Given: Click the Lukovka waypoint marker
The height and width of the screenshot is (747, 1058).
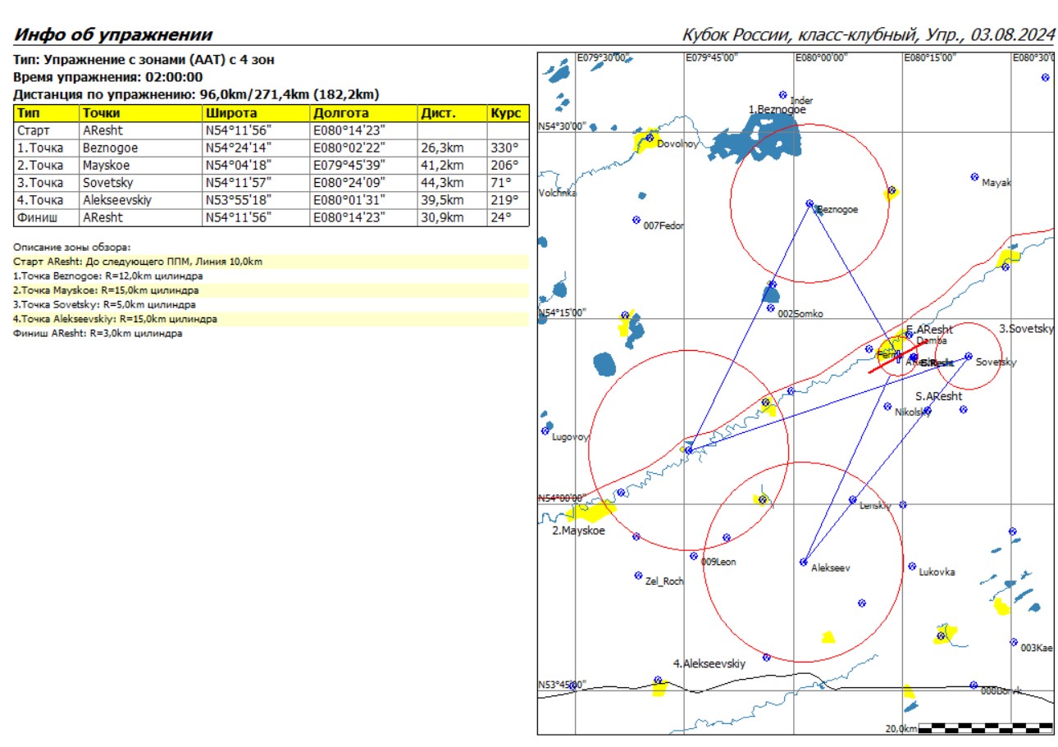Looking at the screenshot, I should 912,566.
